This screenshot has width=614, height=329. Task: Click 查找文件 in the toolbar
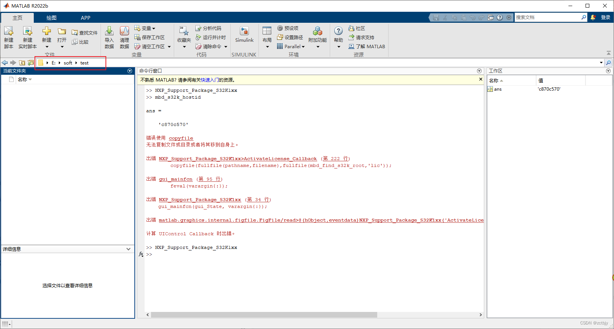[x=85, y=33]
